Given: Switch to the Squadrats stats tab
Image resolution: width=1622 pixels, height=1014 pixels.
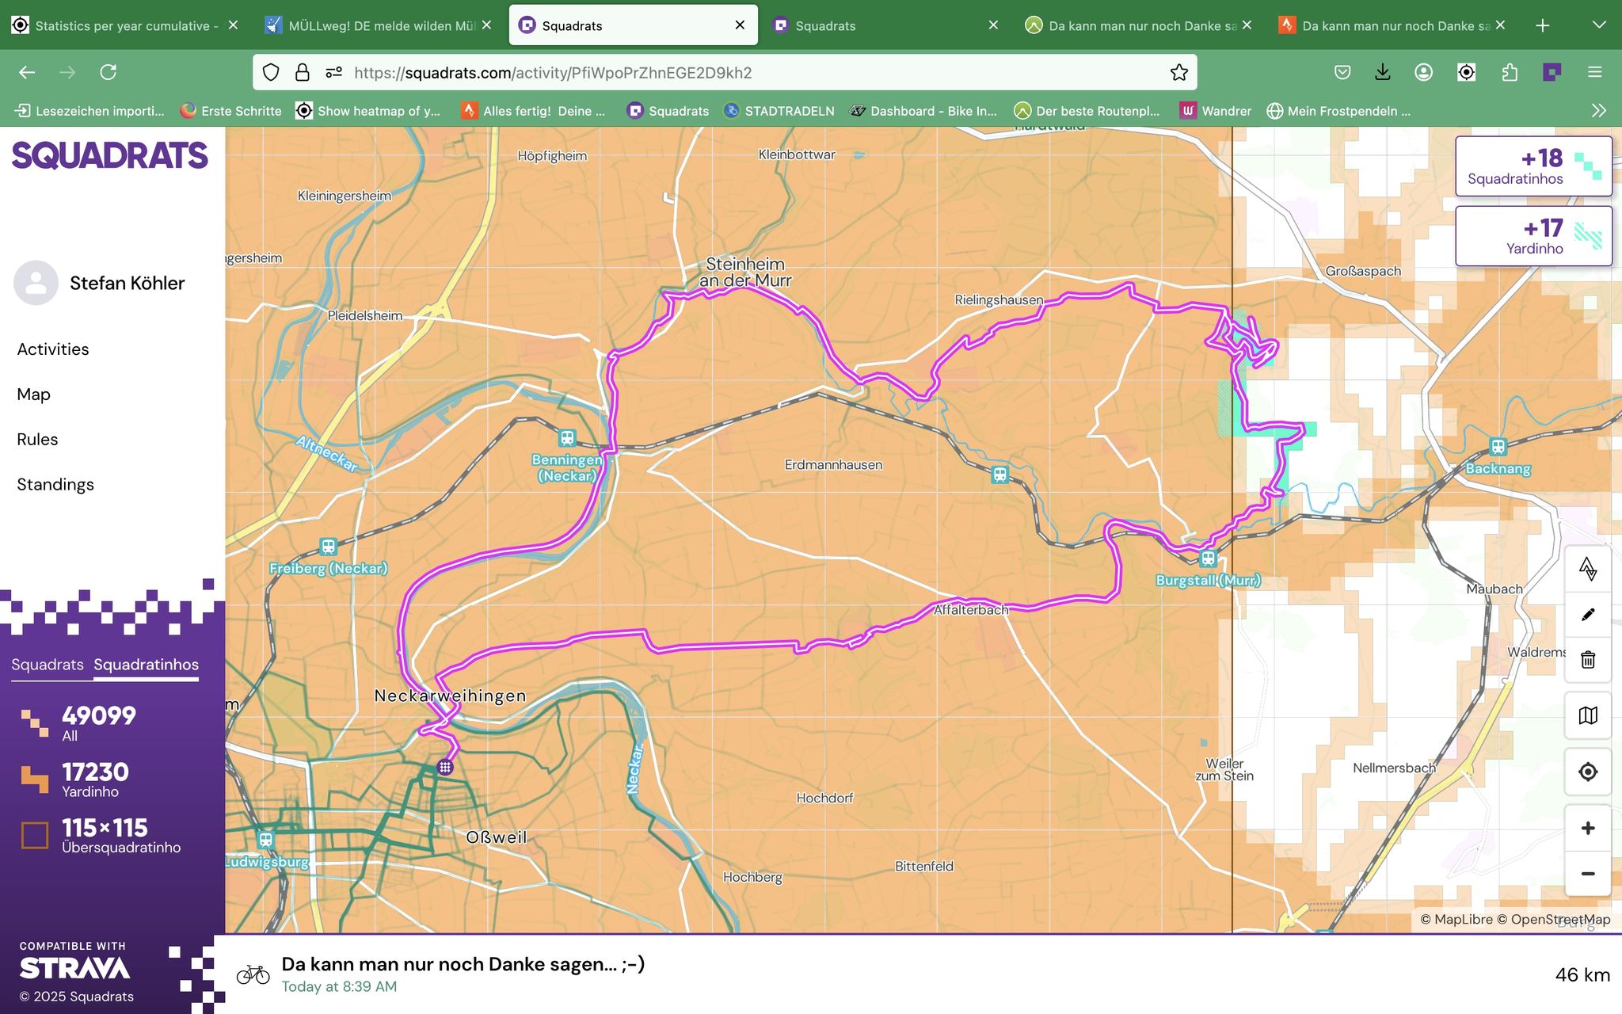Looking at the screenshot, I should point(48,665).
